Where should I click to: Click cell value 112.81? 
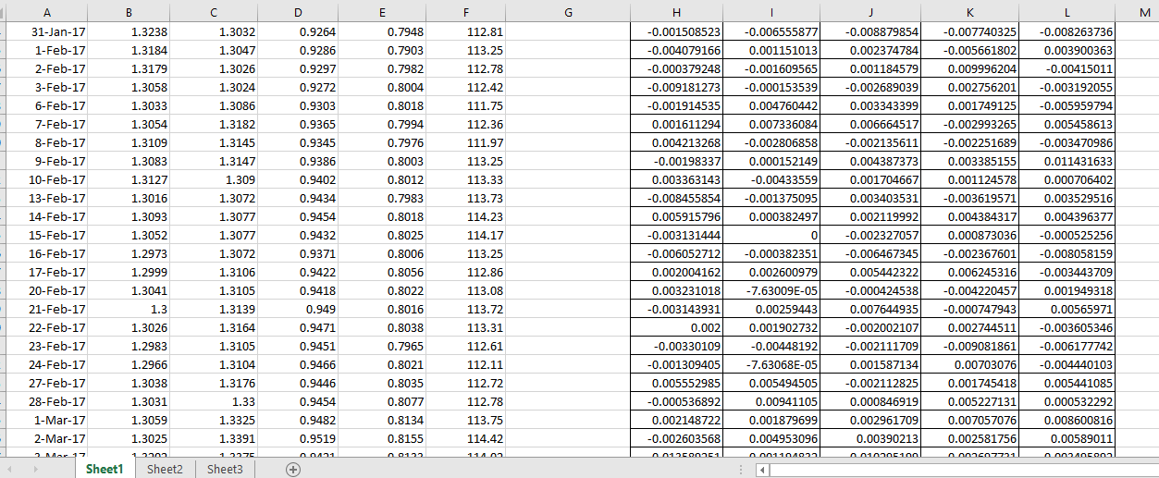465,31
